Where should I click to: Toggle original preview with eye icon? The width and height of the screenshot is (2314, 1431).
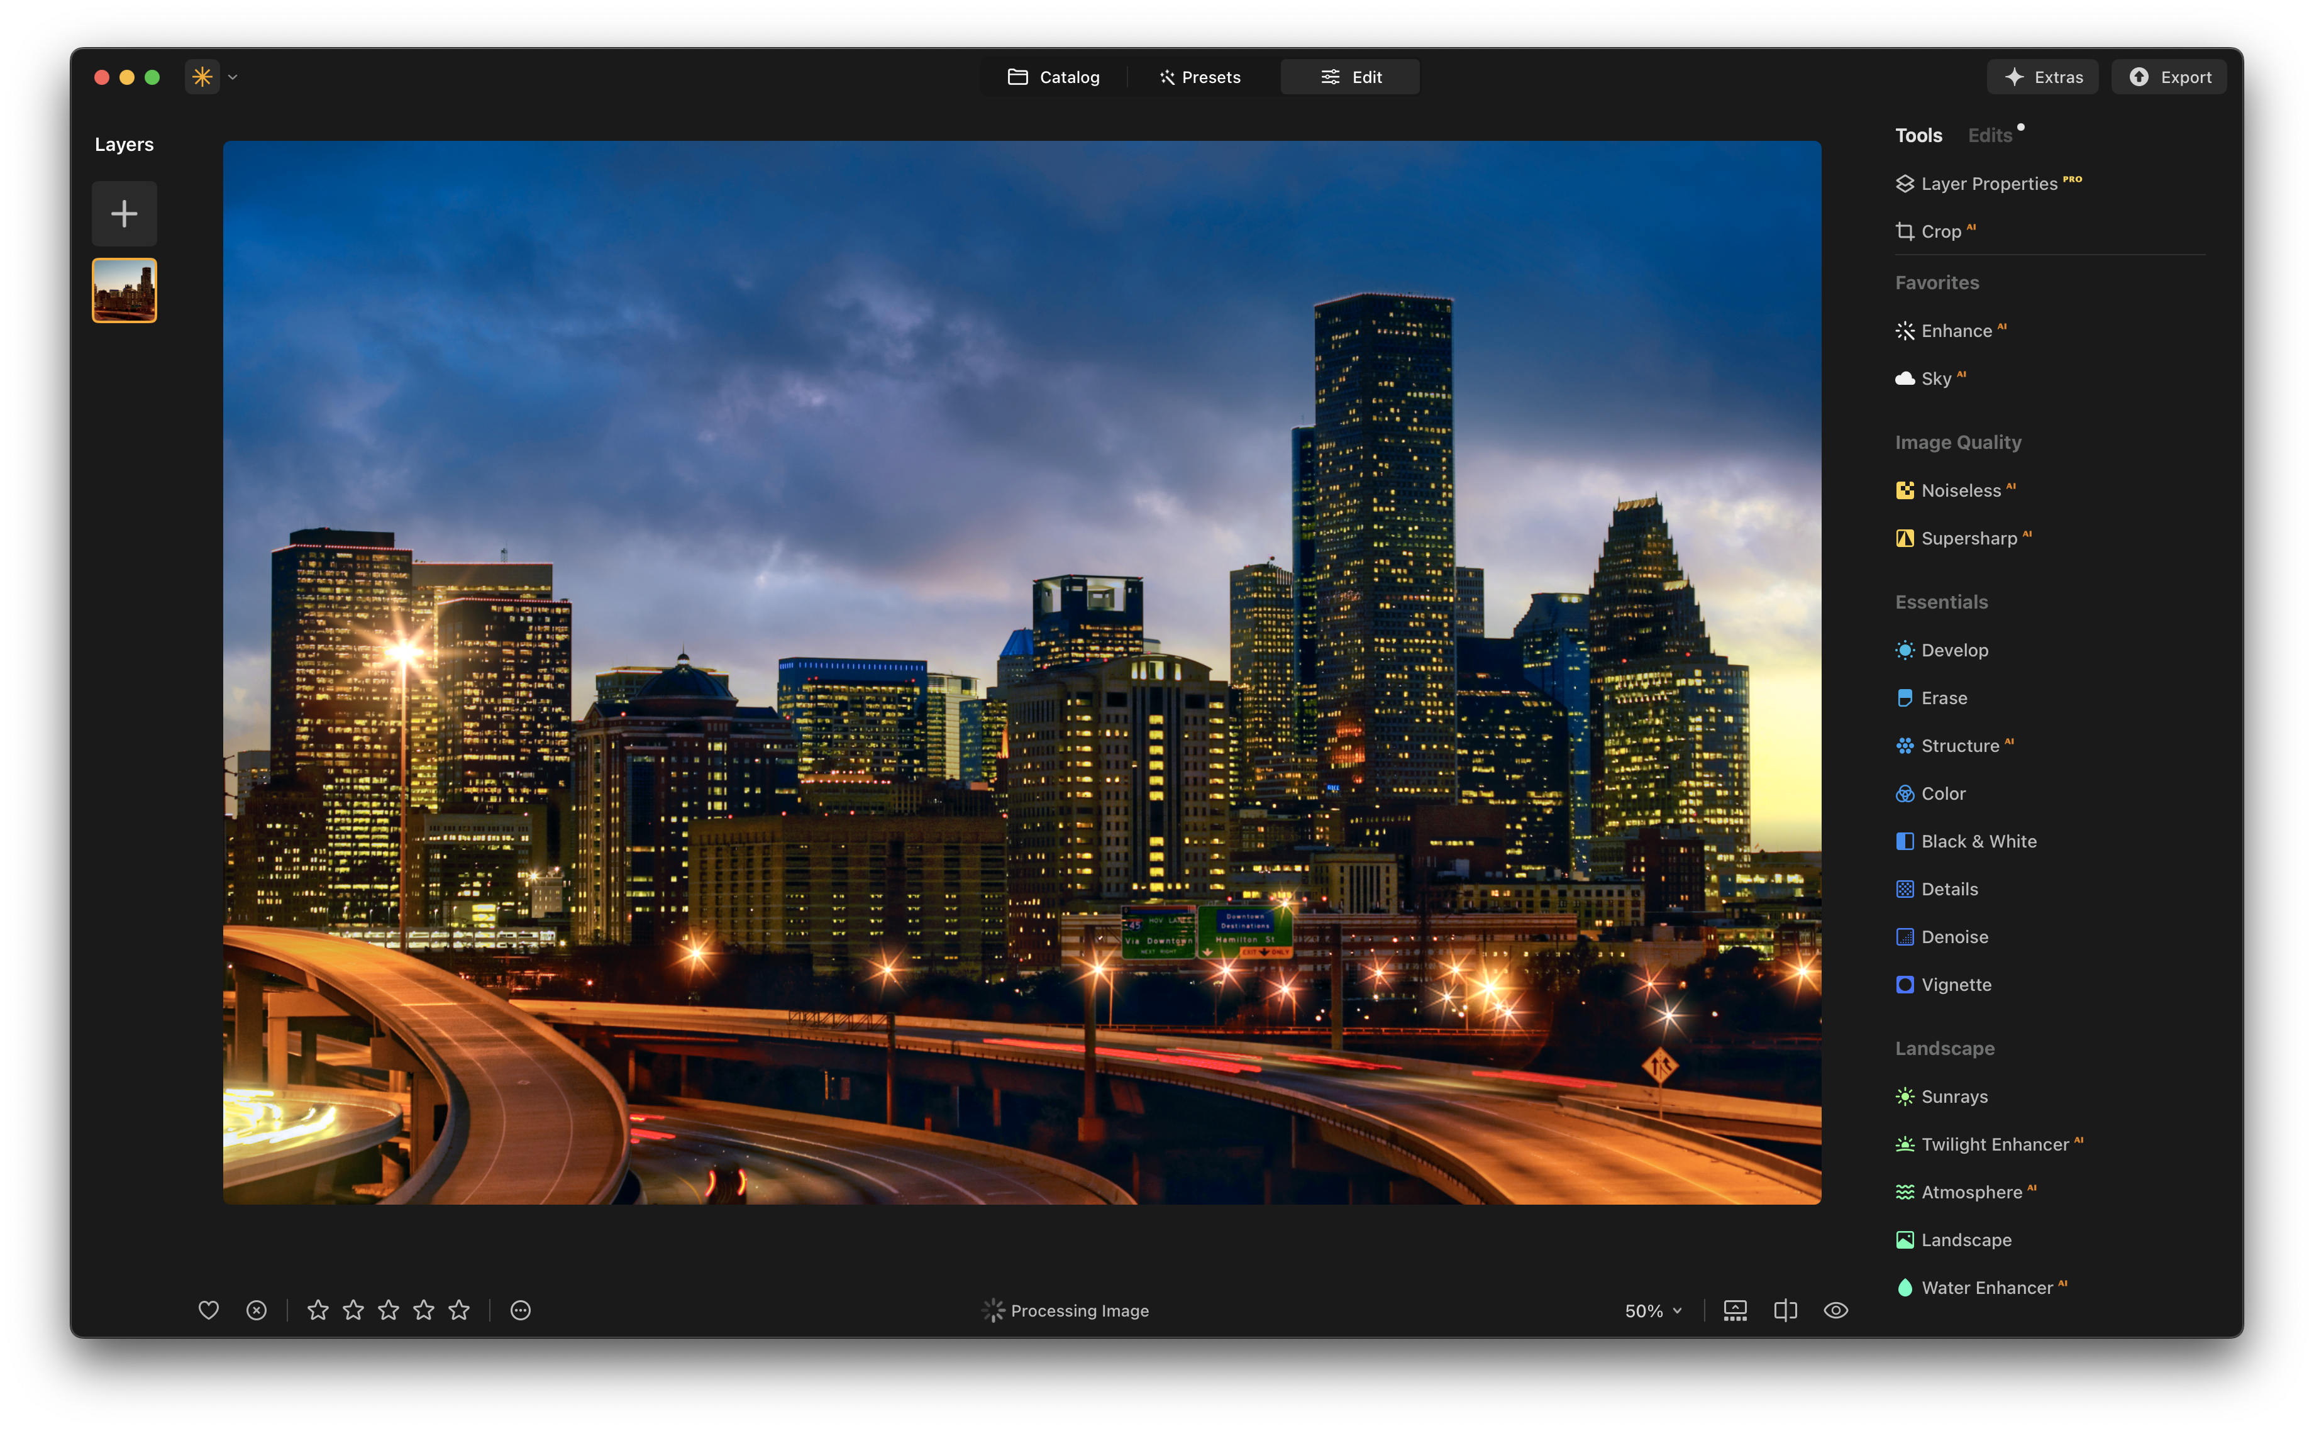click(1835, 1310)
